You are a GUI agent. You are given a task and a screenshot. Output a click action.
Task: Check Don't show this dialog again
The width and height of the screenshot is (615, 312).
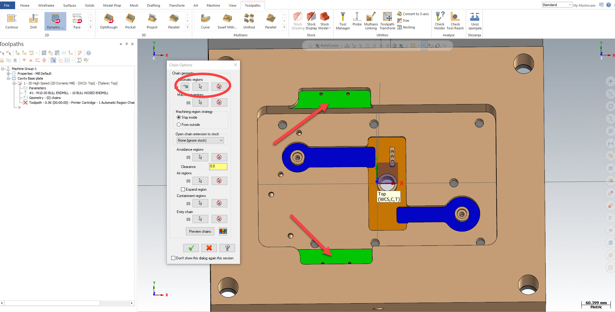[173, 258]
